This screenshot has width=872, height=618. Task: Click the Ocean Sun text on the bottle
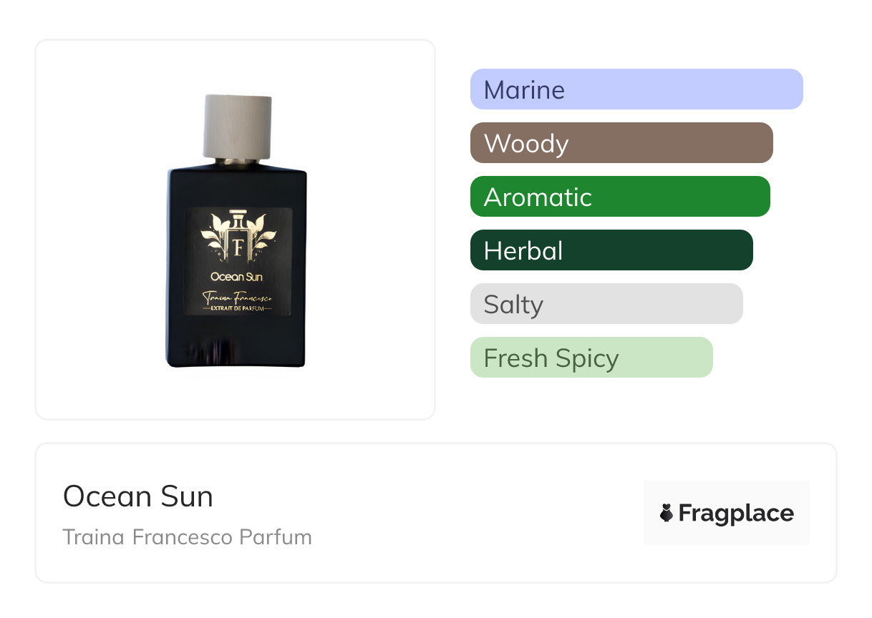(x=237, y=276)
